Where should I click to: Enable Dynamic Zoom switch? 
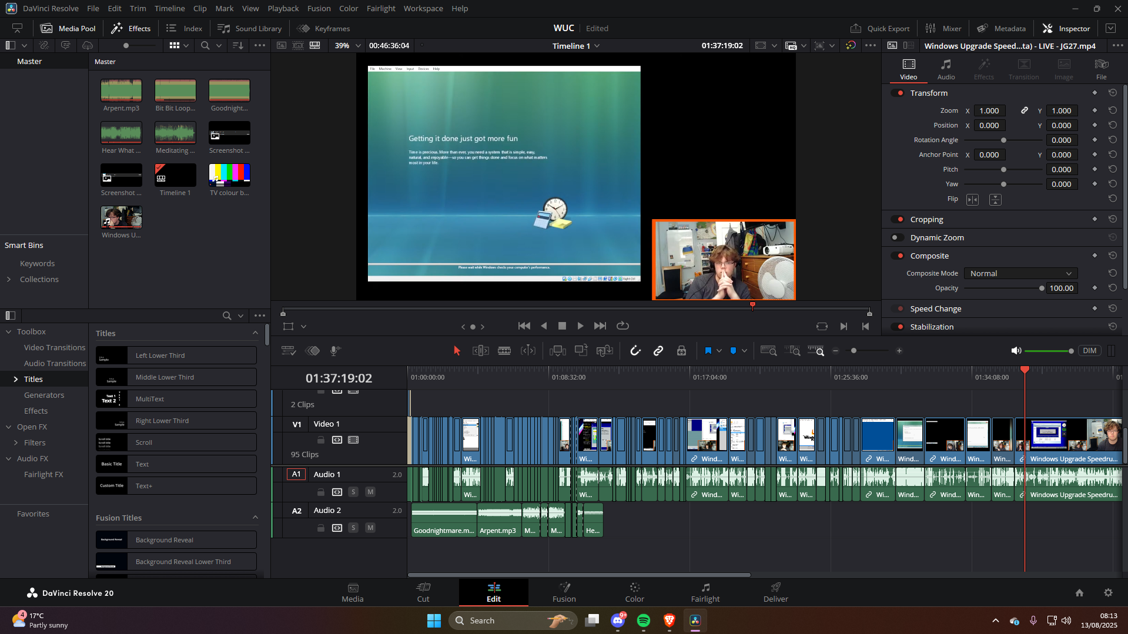(x=898, y=237)
